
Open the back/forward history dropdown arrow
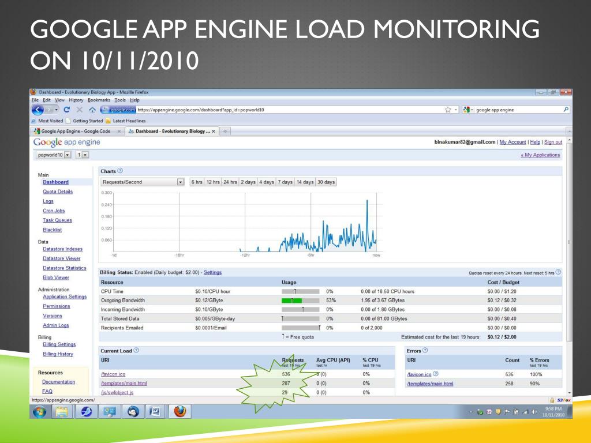click(x=57, y=110)
